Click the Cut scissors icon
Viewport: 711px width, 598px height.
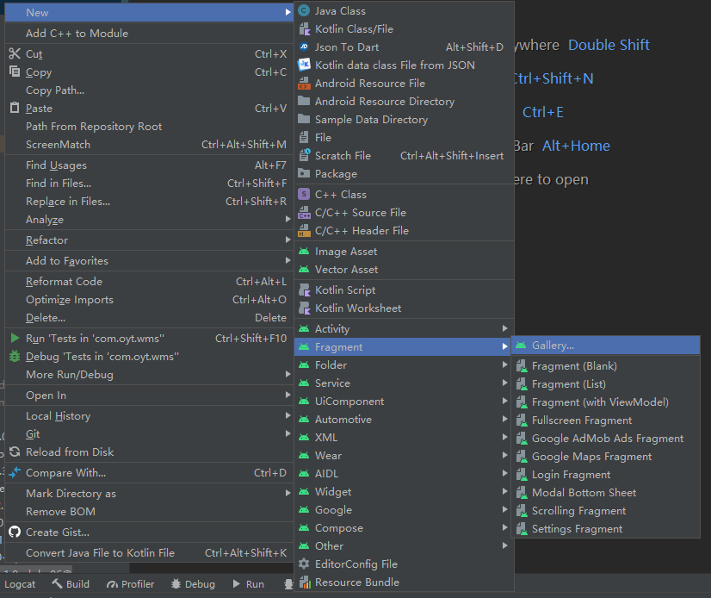point(15,53)
